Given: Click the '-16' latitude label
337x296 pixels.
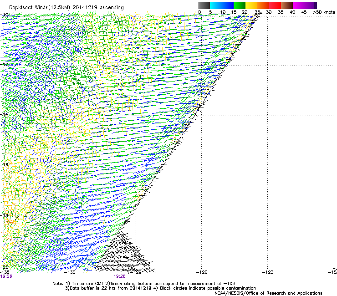Looking at the screenshot, I should coord(5,165).
